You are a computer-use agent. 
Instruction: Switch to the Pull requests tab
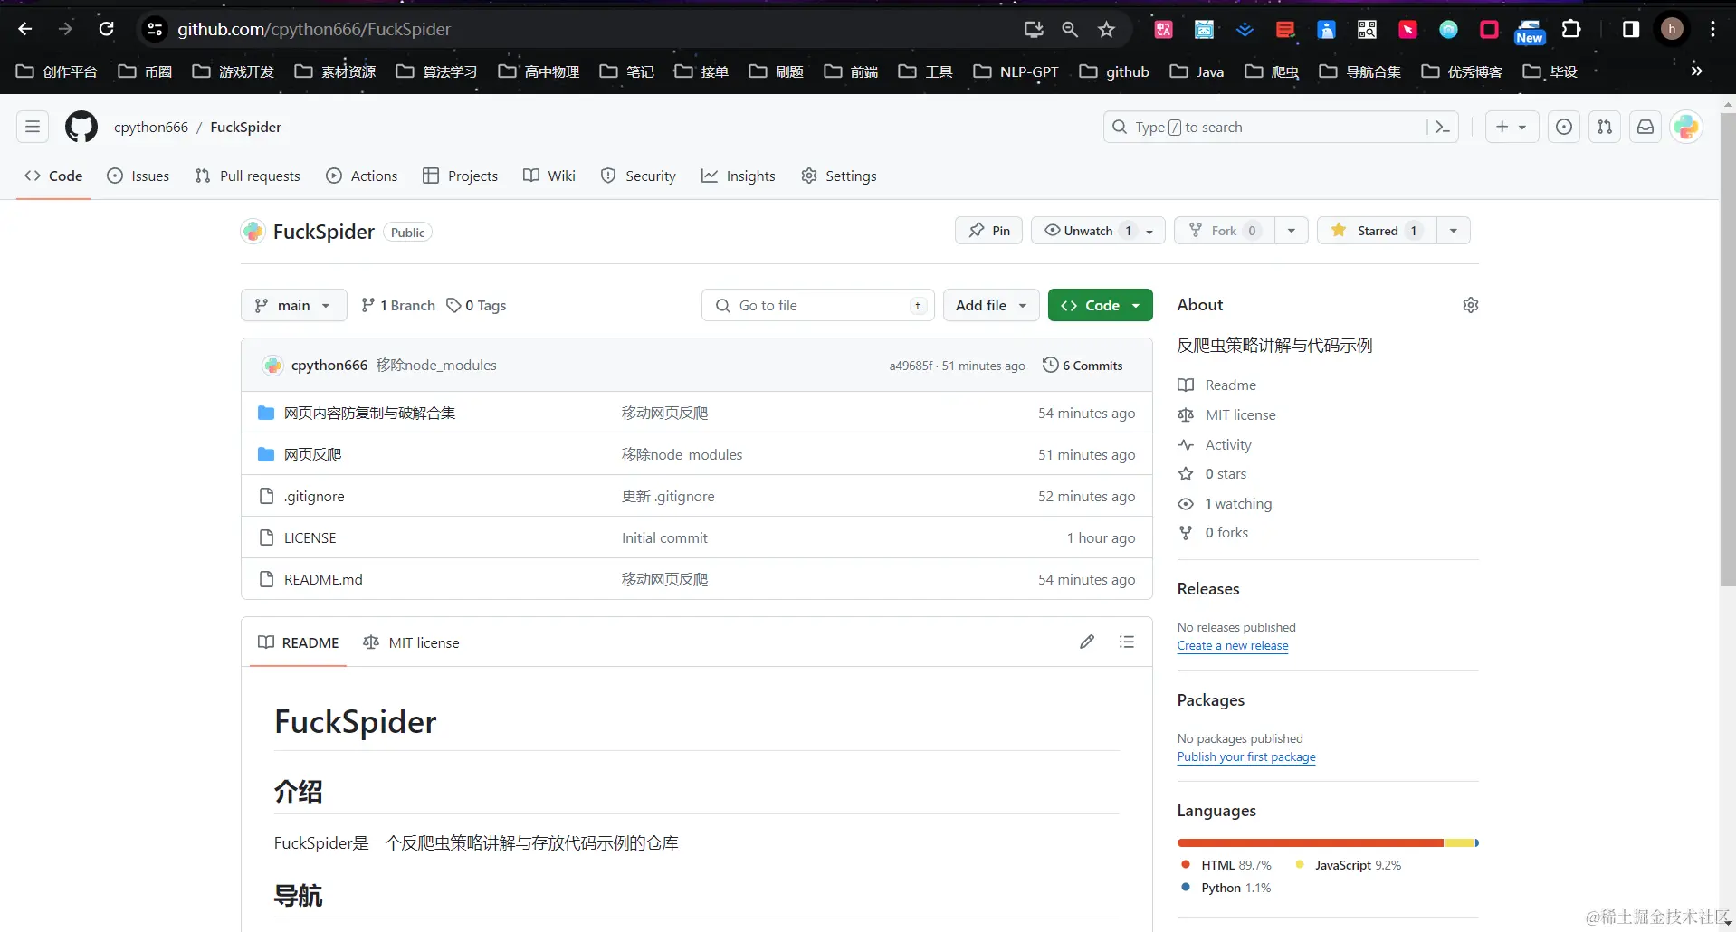(248, 176)
